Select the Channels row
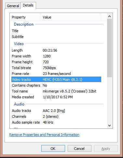The height and width of the screenshot is (158, 123). coord(56,116)
